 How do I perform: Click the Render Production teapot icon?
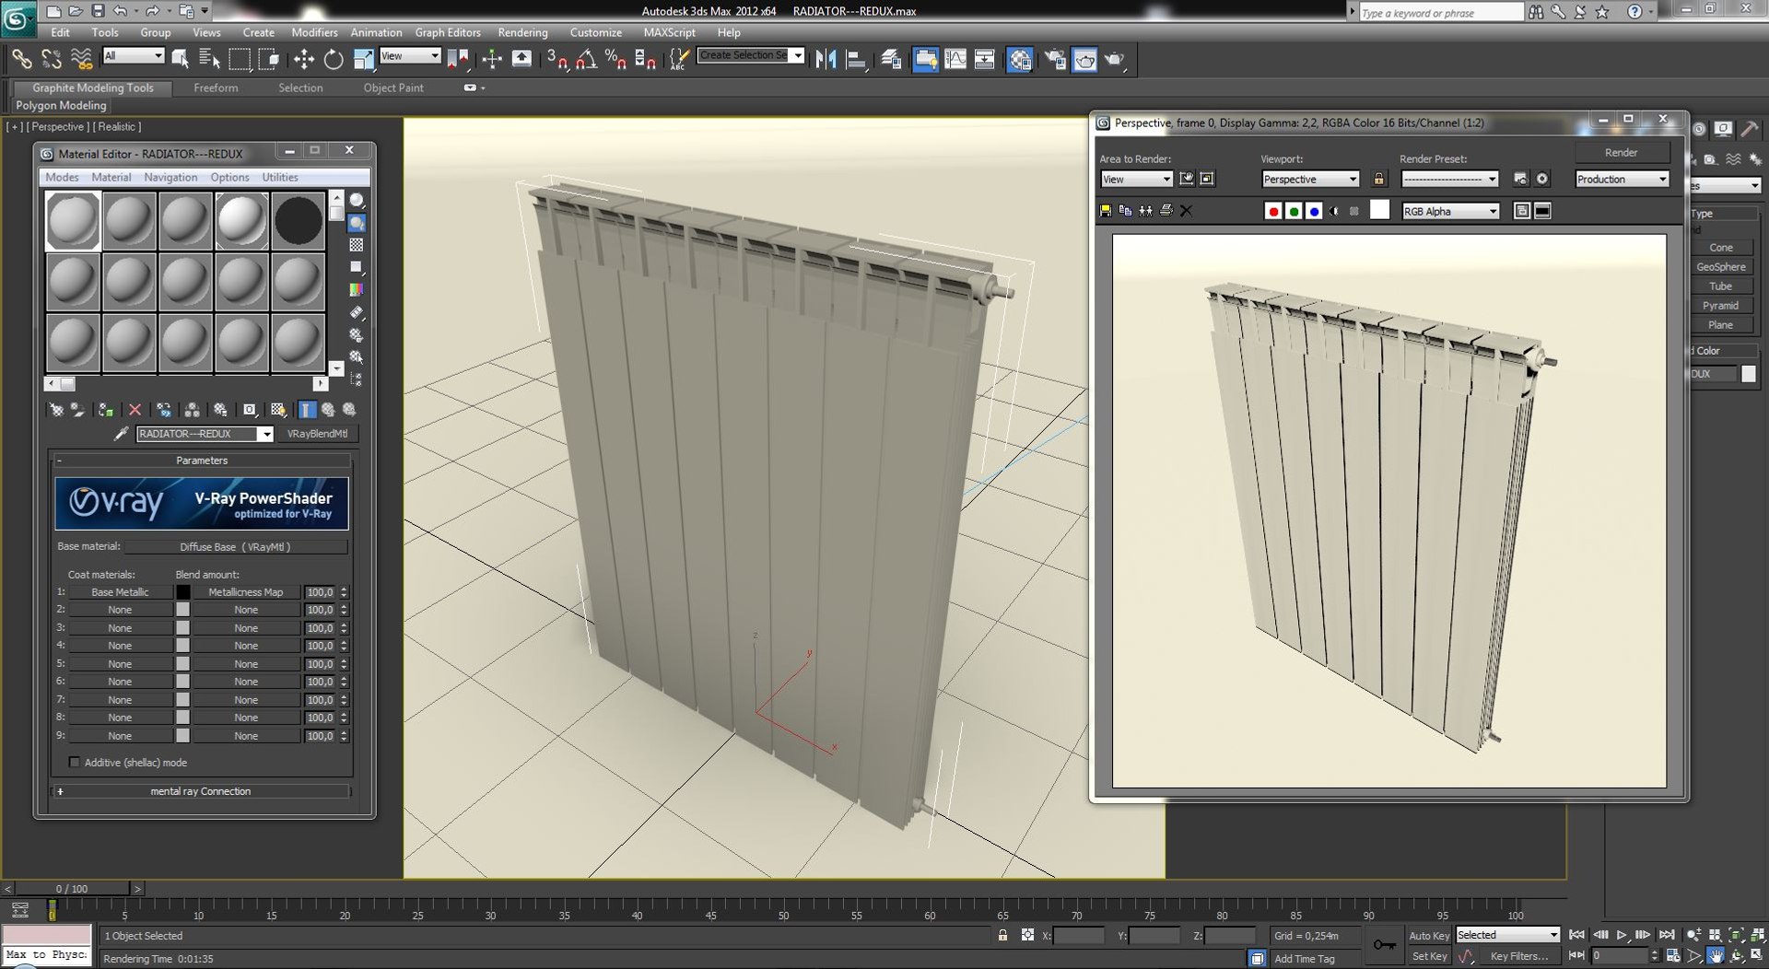coord(1116,60)
